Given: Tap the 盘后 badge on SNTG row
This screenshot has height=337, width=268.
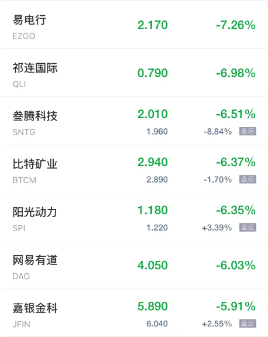Looking at the screenshot, I should coord(248,131).
